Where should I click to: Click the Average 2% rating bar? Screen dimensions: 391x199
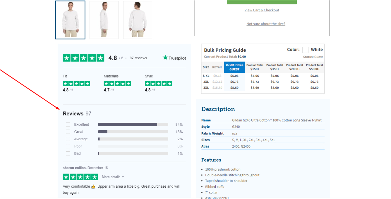click(x=133, y=139)
